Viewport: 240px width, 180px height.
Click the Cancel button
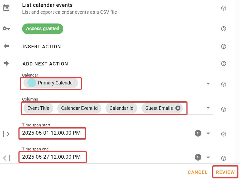(x=197, y=172)
